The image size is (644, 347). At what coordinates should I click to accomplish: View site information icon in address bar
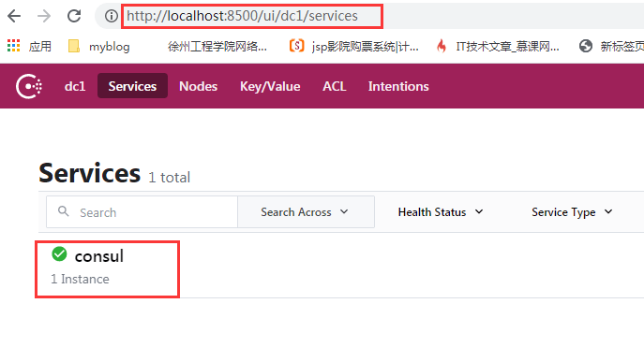tap(111, 16)
